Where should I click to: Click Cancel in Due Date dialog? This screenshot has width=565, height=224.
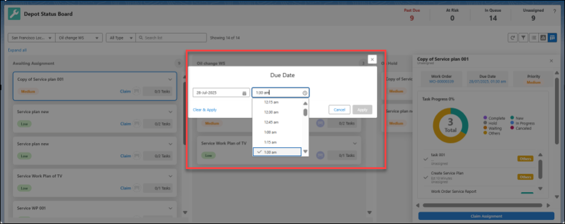(340, 109)
